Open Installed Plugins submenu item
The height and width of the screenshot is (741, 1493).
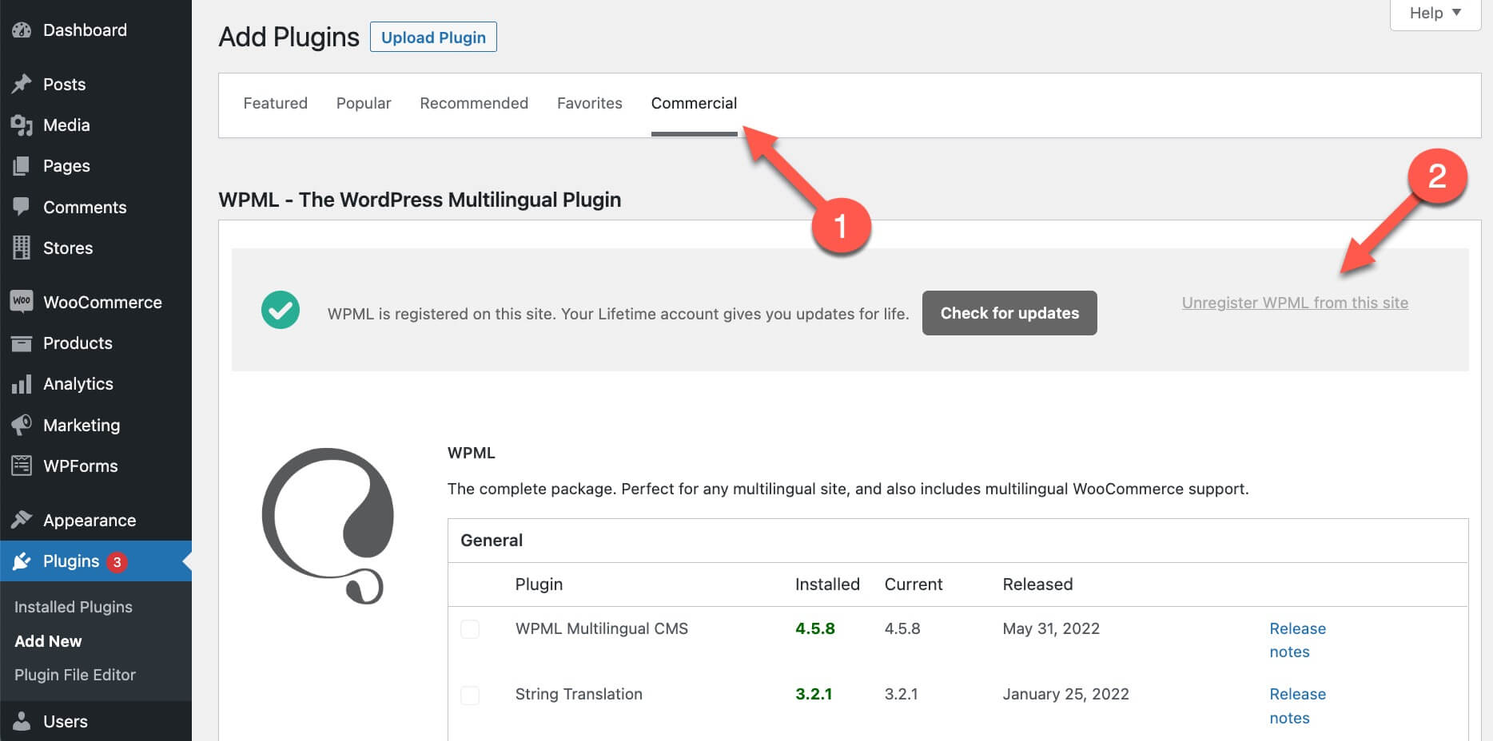(x=74, y=607)
